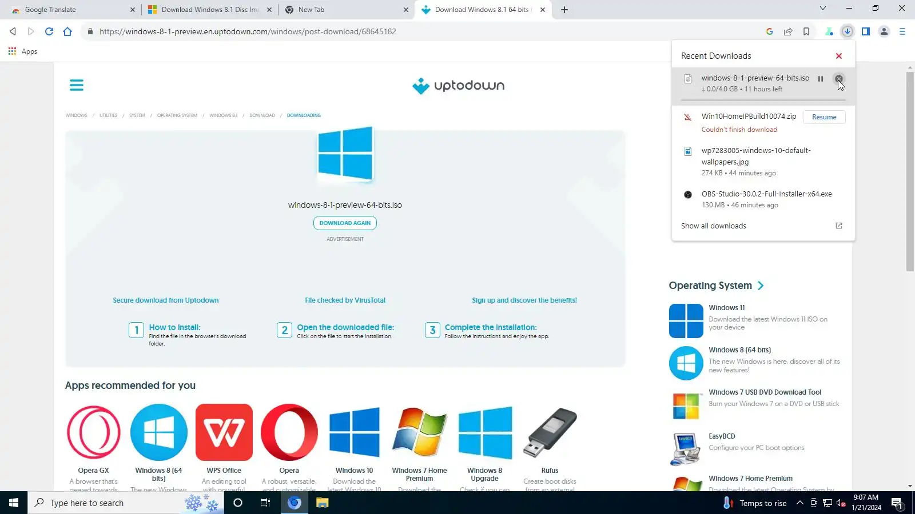This screenshot has height=514, width=915.
Task: Open the green flask extension icon
Action: [829, 31]
